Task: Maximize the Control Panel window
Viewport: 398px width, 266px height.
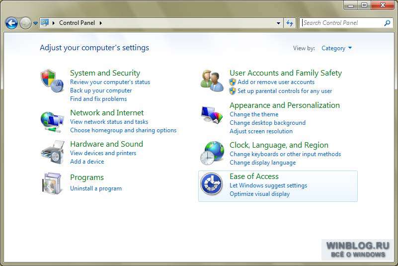Action: click(x=364, y=5)
